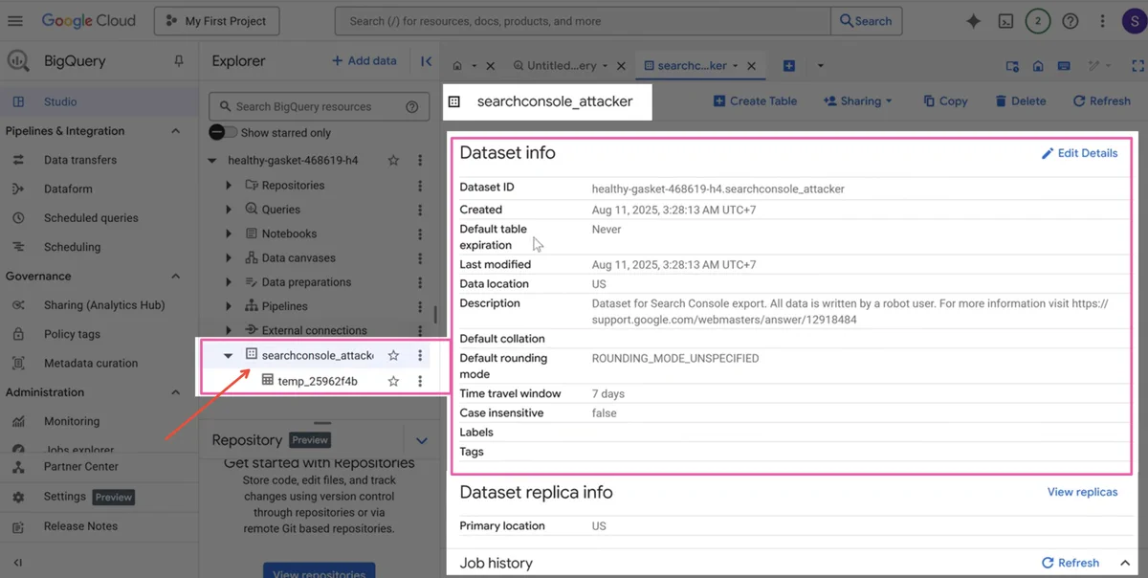Collapse the Governance section
This screenshot has height=578, width=1148.
[x=175, y=277]
